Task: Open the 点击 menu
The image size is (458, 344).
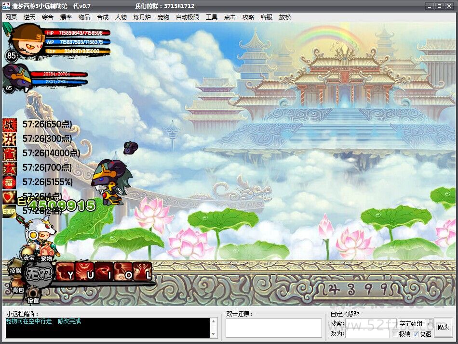Action: click(230, 17)
